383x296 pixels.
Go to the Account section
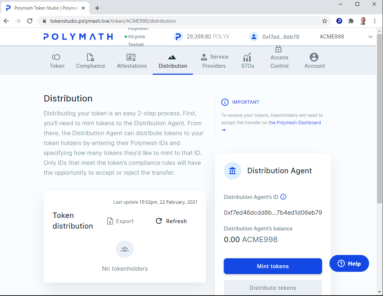[315, 61]
